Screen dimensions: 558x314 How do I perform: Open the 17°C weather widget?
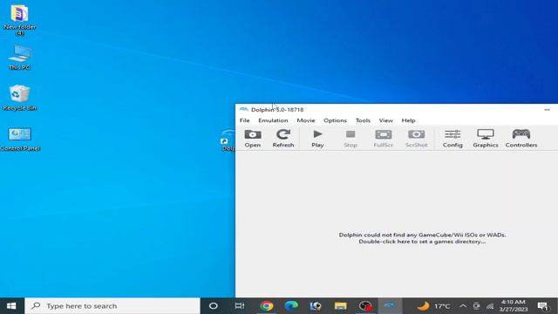(x=433, y=306)
